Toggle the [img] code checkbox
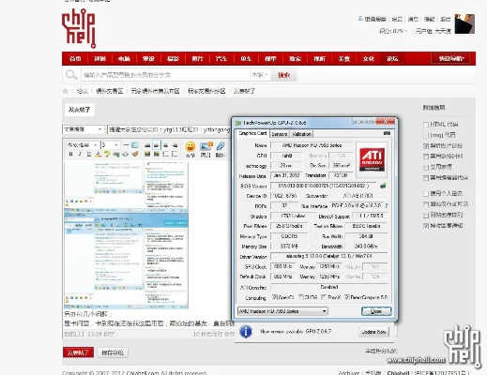 (426, 135)
